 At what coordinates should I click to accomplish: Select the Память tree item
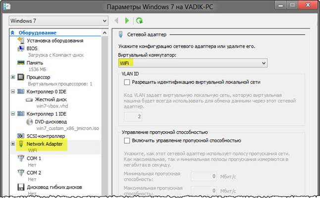(35, 63)
